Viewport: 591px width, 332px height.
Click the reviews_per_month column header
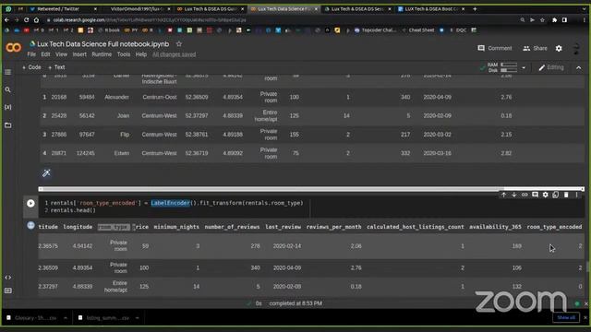coord(333,227)
